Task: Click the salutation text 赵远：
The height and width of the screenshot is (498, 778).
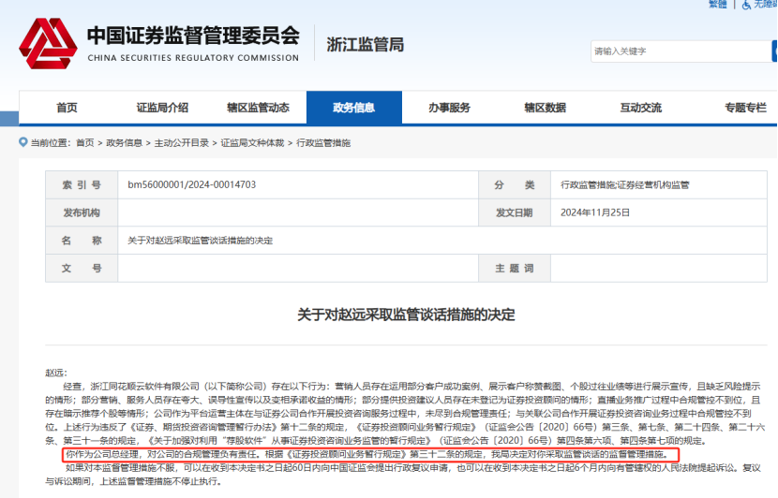Action: pos(56,373)
